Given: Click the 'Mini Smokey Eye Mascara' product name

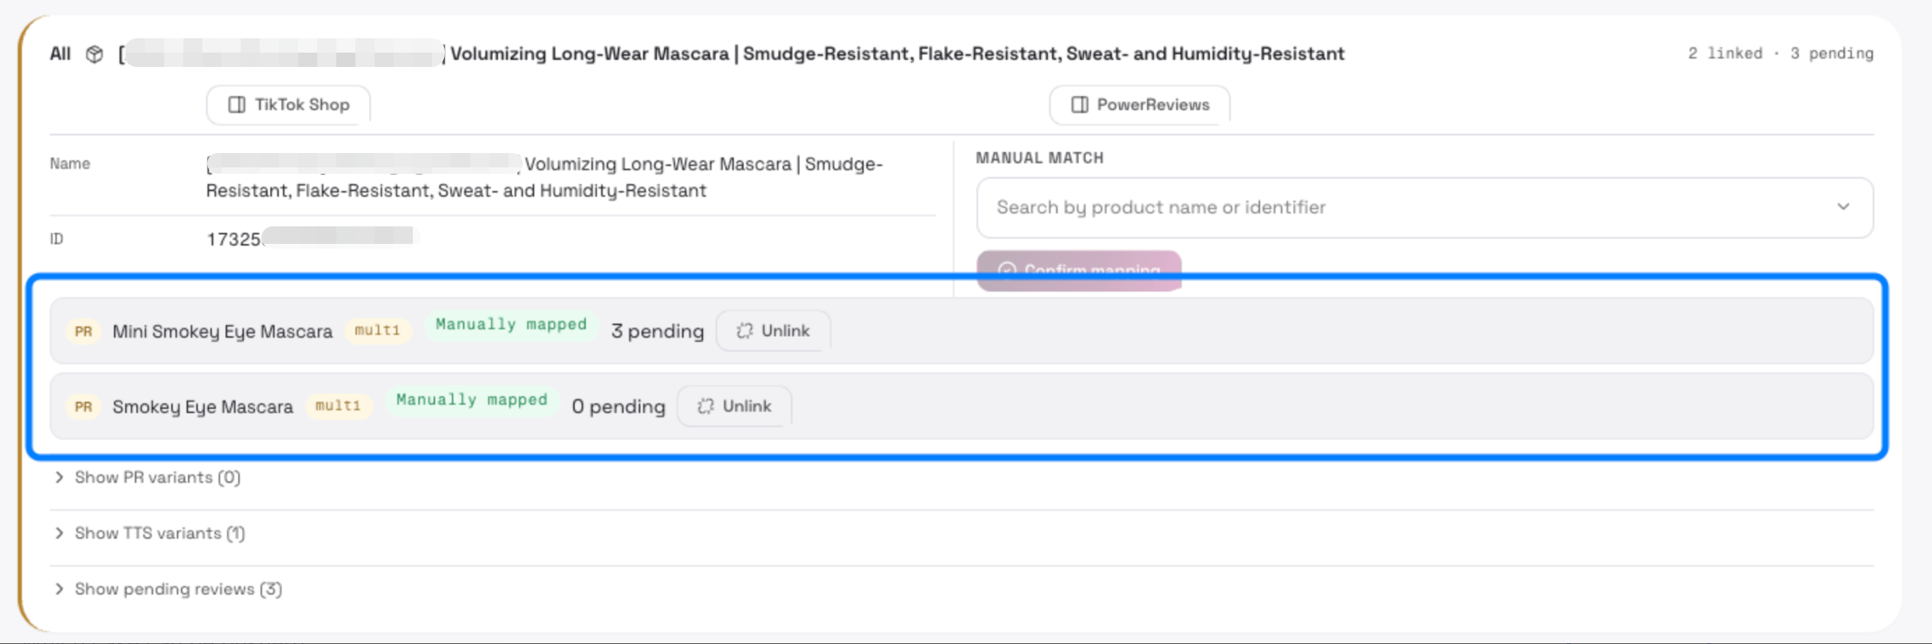Looking at the screenshot, I should [x=222, y=332].
